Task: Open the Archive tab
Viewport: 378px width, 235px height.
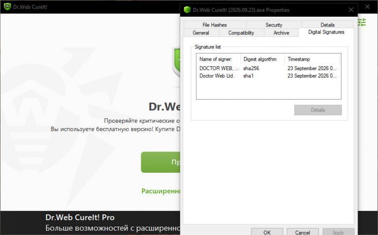Action: coord(282,33)
